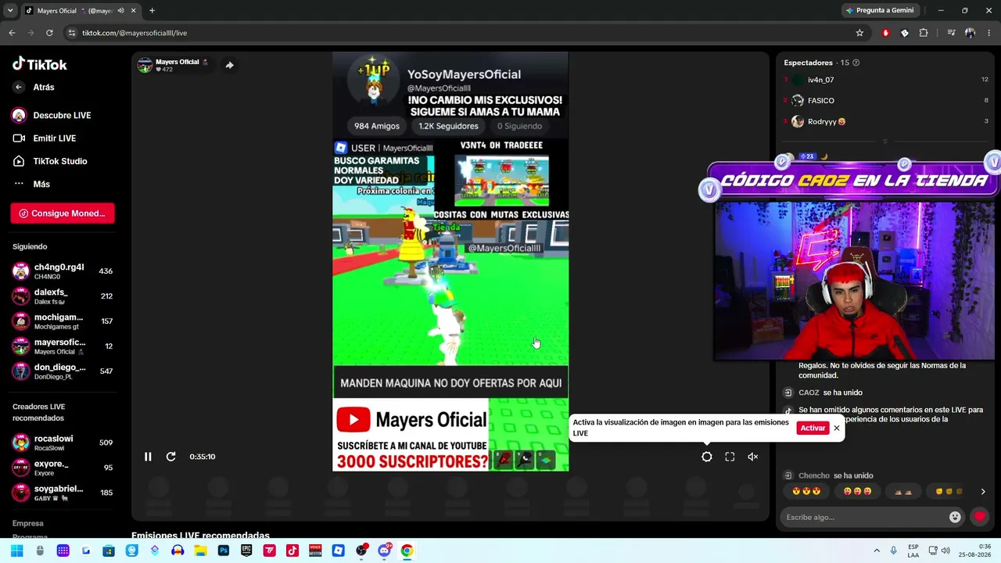Click the Espectadores help icon

tap(856, 63)
